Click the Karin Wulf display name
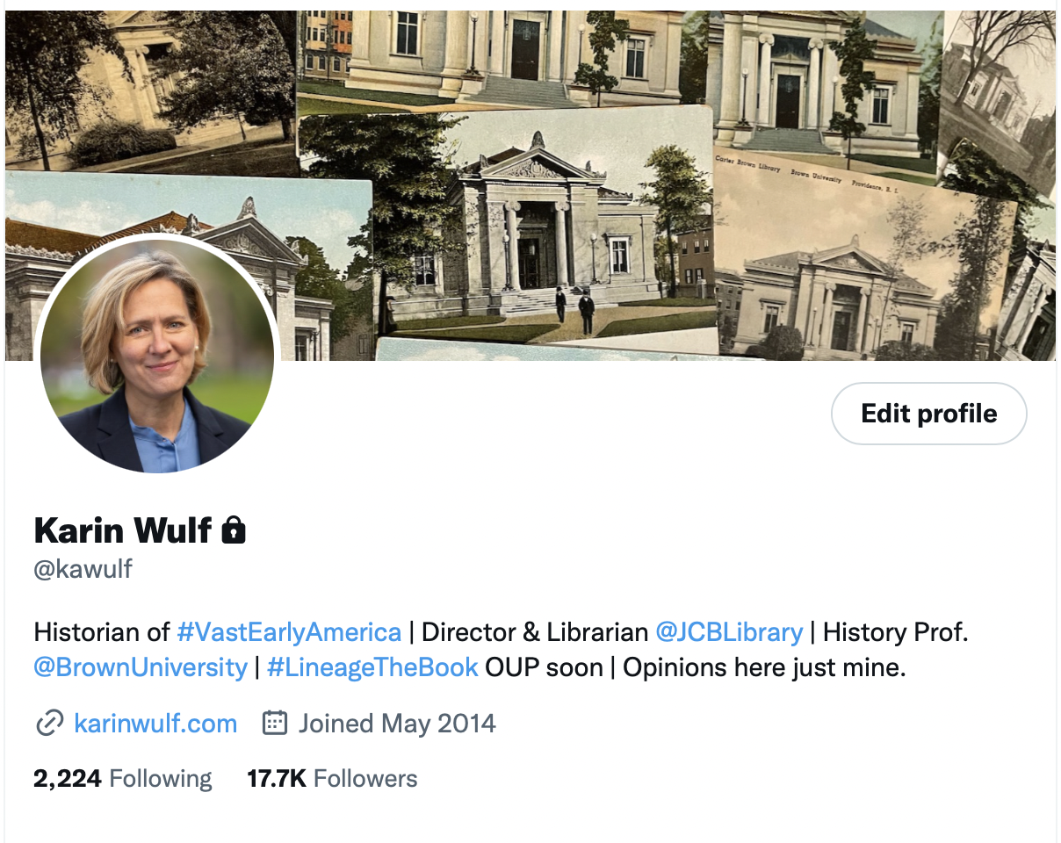Viewport: 1061px width, 843px height. pyautogui.click(x=123, y=530)
